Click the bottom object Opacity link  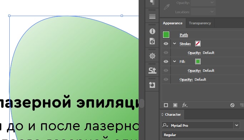(x=186, y=80)
